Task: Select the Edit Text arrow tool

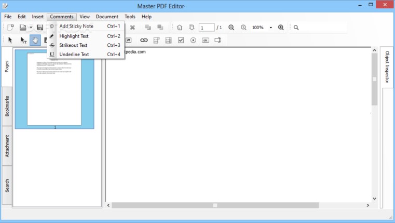Action: tap(23, 40)
